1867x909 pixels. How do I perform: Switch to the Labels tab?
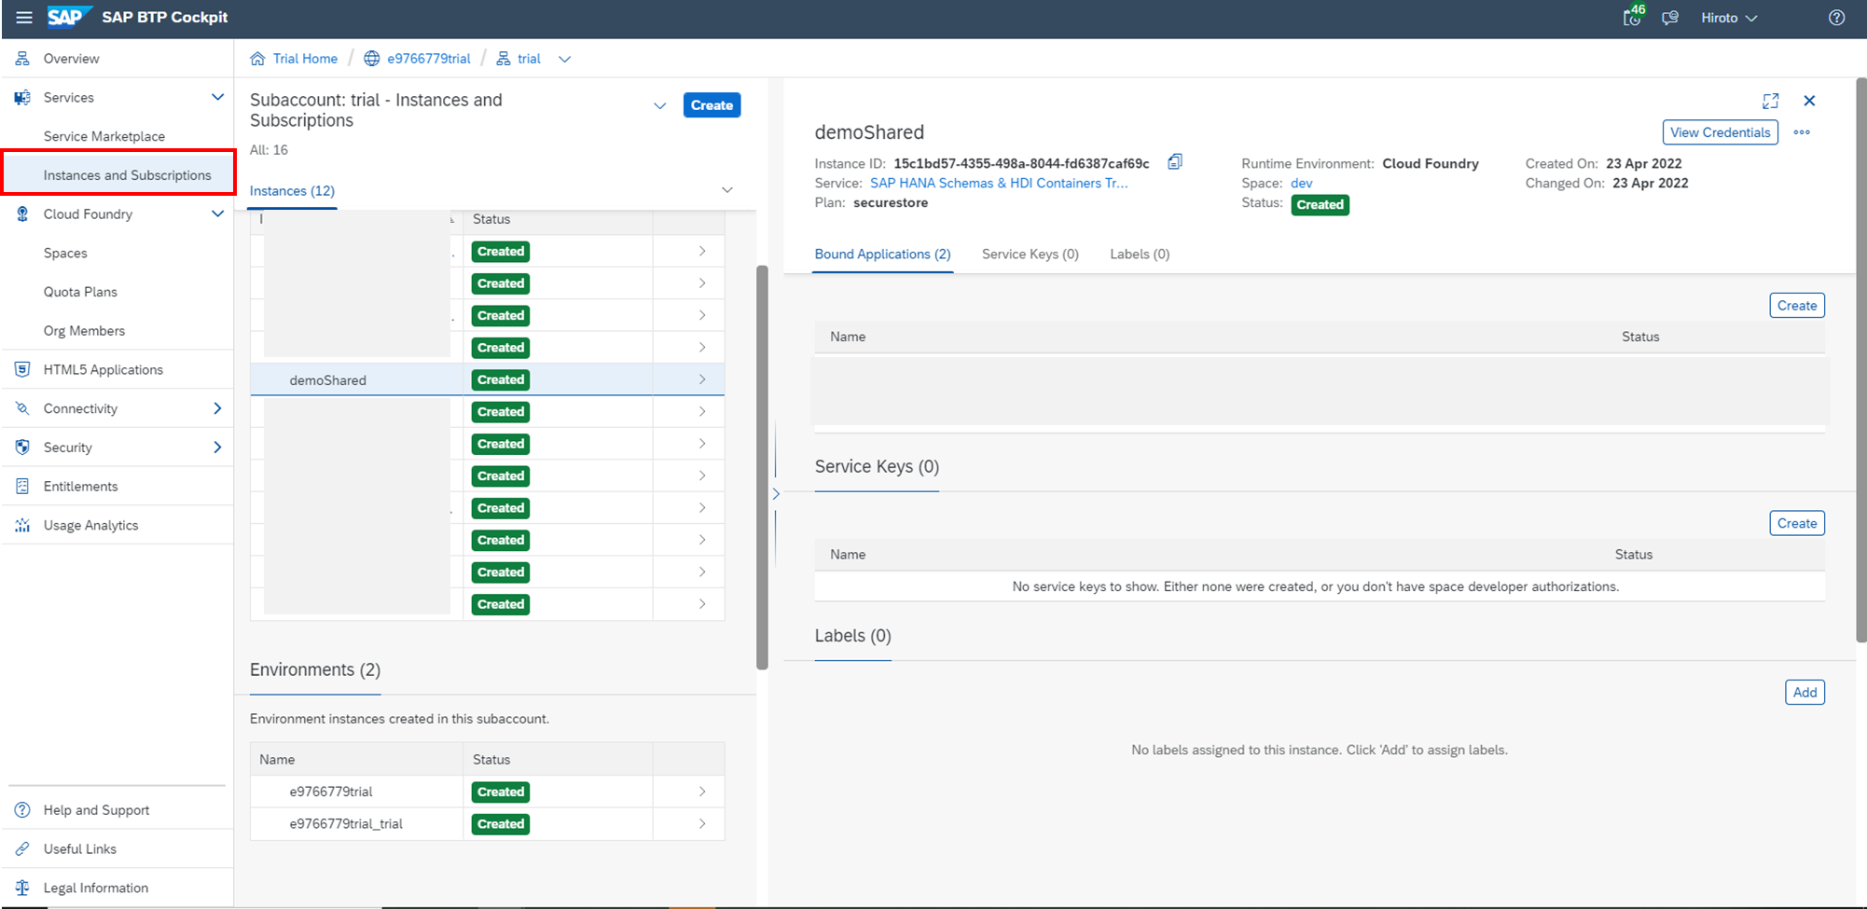[1139, 254]
